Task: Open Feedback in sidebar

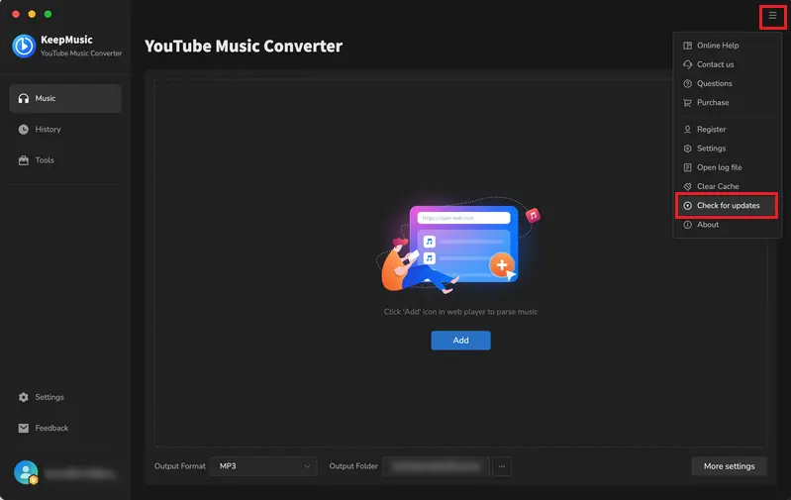Action: 65,428
